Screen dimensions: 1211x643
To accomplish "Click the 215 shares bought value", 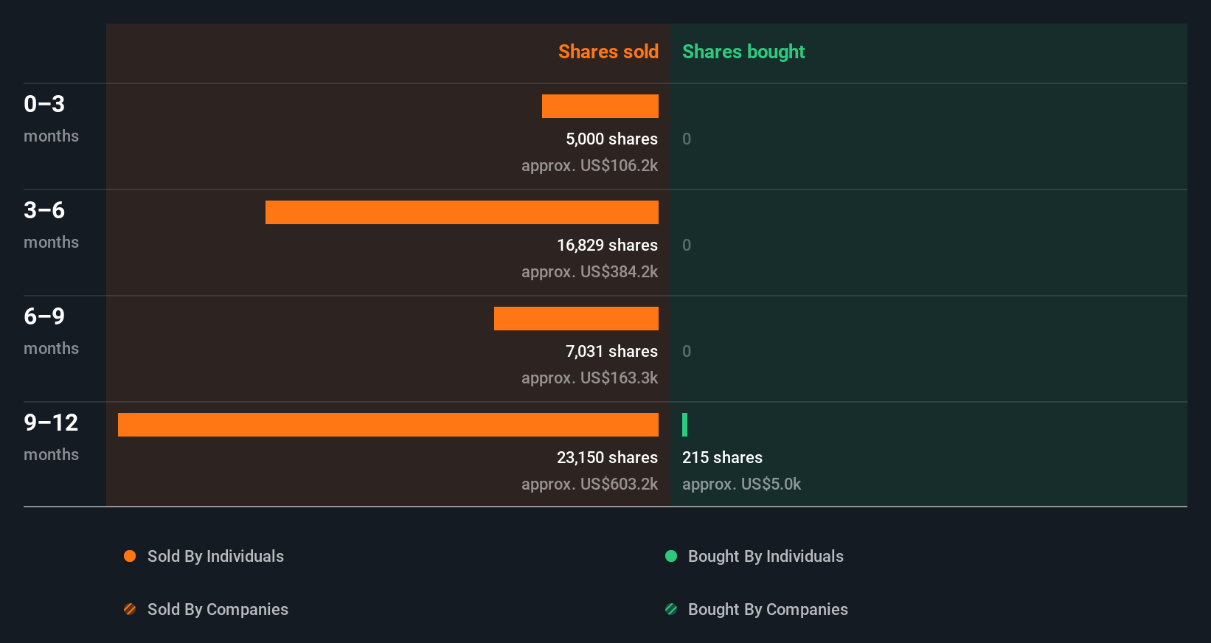I will click(722, 457).
